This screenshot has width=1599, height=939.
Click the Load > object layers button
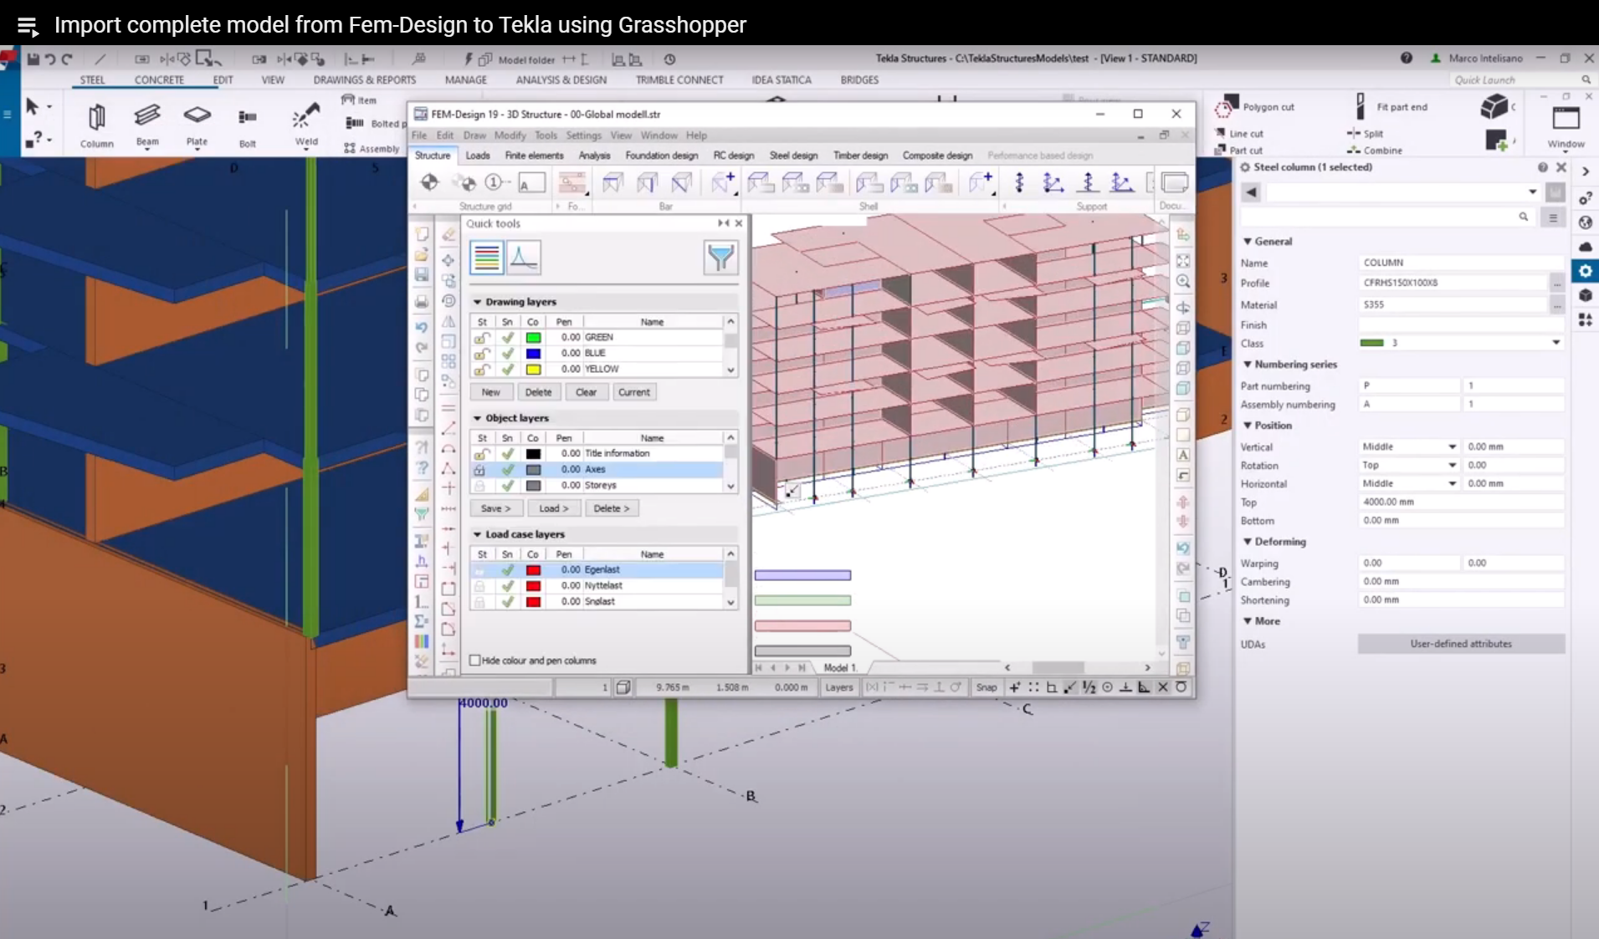(553, 508)
